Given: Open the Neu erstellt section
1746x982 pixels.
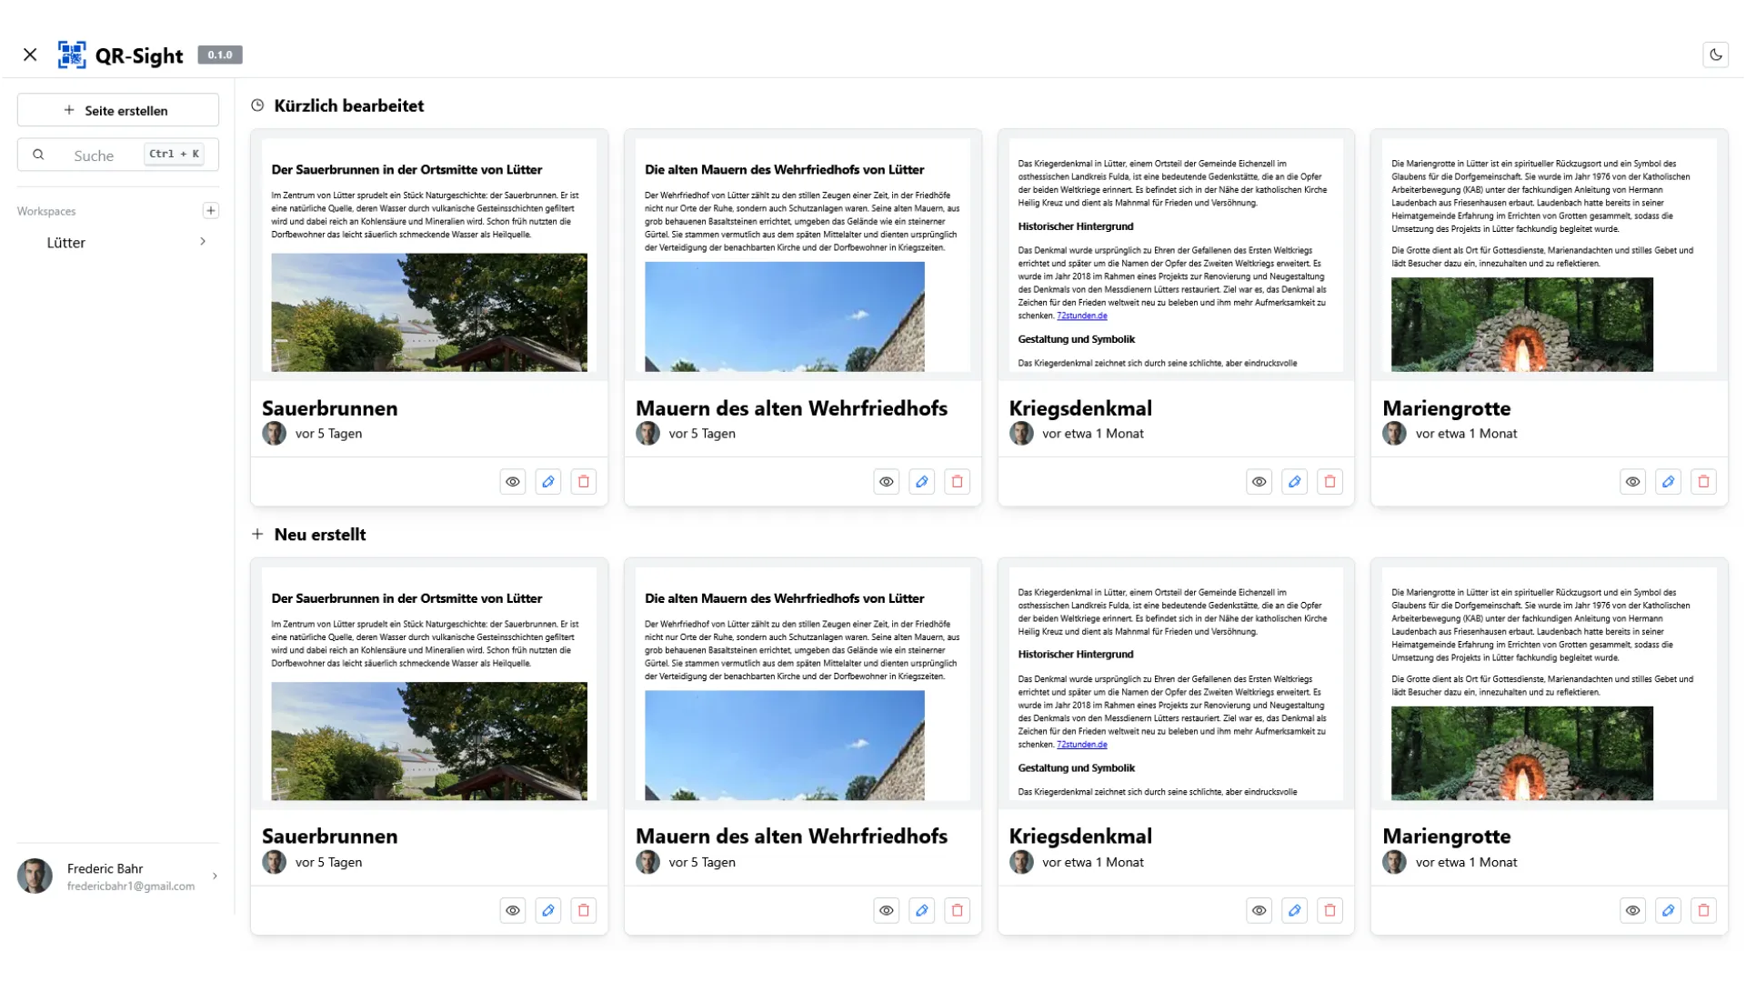Looking at the screenshot, I should [x=320, y=534].
